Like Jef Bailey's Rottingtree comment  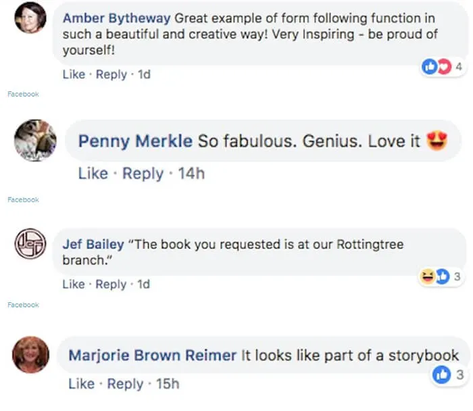[74, 285]
